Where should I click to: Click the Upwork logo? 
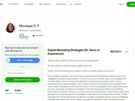(1, 4)
